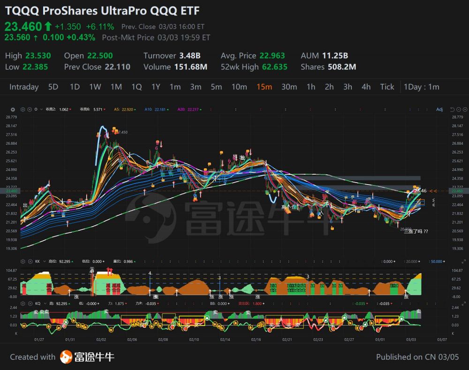Screen dimensions: 469x370
Task: Select the 30m timeframe tab
Action: coord(289,87)
